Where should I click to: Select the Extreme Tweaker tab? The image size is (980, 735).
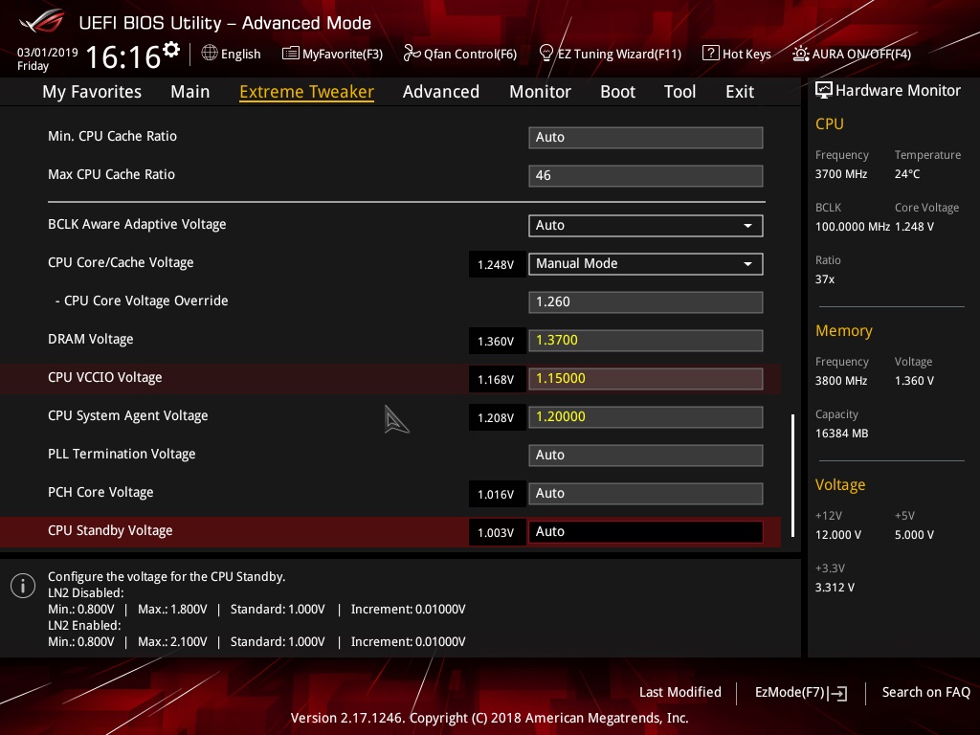pyautogui.click(x=307, y=92)
